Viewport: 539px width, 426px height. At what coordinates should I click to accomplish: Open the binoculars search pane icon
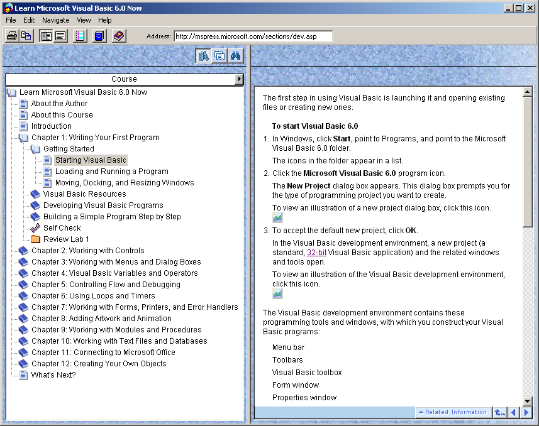(x=235, y=56)
